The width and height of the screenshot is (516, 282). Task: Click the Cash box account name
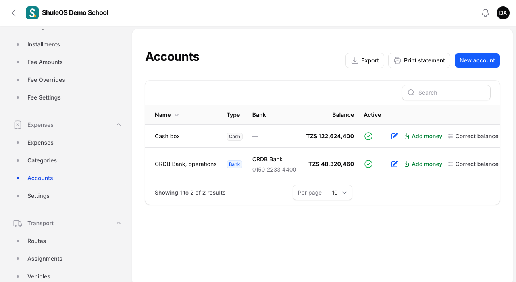167,136
